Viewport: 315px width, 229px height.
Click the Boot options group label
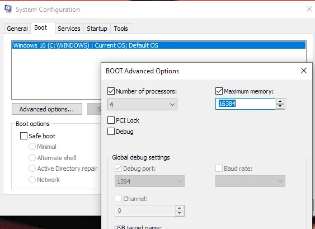pos(32,124)
